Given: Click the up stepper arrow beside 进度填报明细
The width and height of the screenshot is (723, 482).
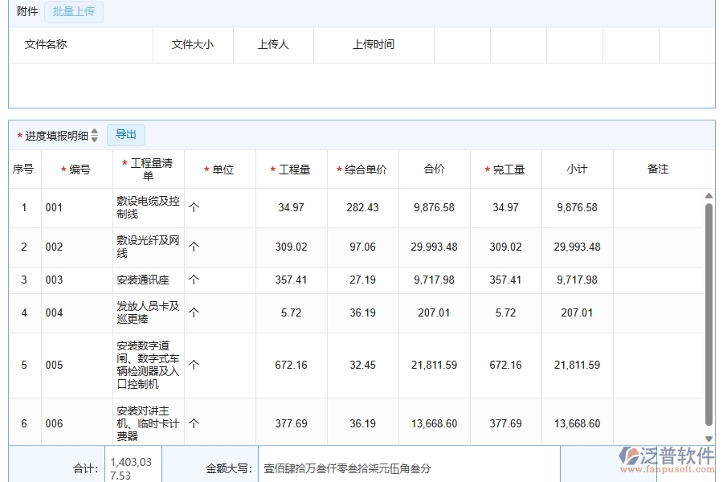Looking at the screenshot, I should [x=95, y=131].
